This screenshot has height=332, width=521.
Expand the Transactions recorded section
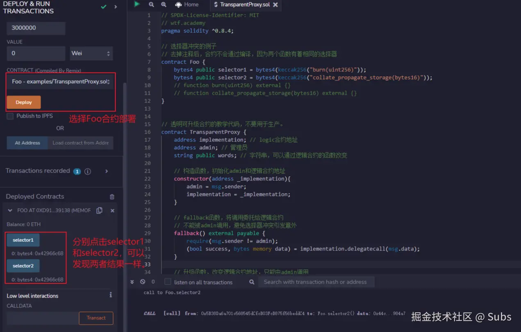[x=107, y=171]
